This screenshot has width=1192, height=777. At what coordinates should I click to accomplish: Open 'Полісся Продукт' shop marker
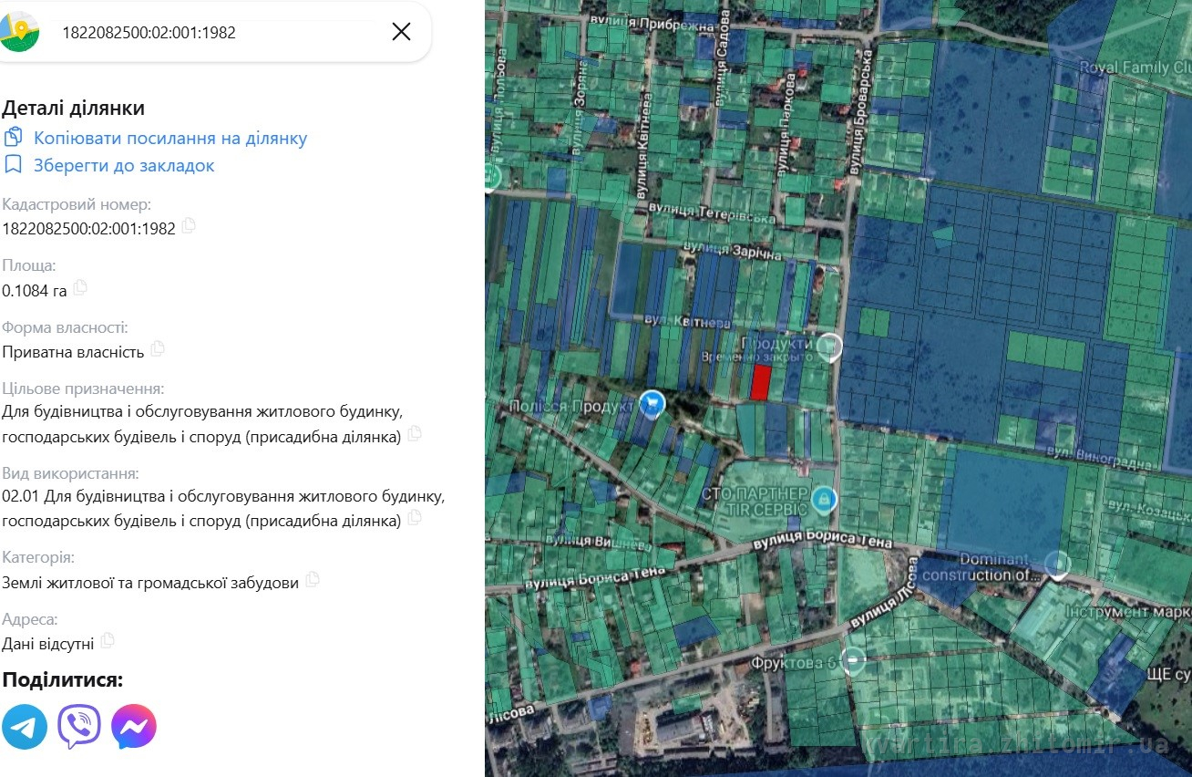click(x=652, y=403)
